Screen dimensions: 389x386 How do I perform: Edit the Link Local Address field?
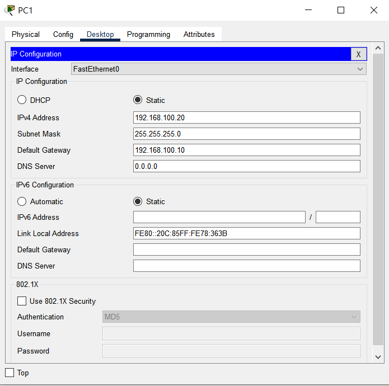[x=247, y=233]
